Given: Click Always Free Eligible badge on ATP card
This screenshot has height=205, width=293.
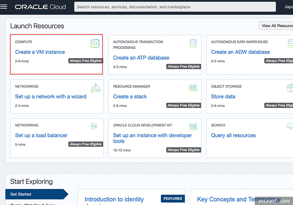Looking at the screenshot, I should [x=184, y=66].
